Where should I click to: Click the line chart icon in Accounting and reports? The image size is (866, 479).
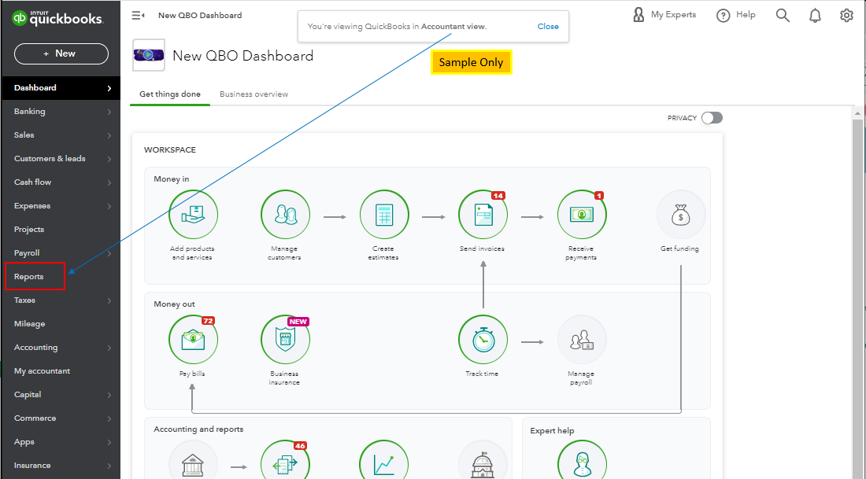[x=384, y=459]
